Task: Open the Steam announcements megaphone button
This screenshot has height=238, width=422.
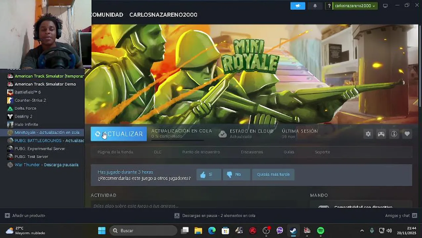Action: (298, 6)
